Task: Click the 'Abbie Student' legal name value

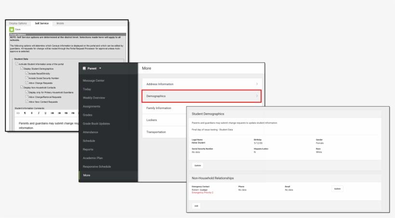Action: pos(198,143)
